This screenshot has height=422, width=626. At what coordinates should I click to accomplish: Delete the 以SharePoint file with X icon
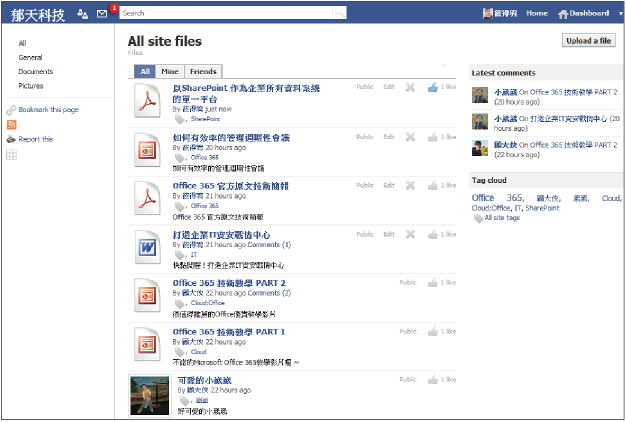click(410, 87)
